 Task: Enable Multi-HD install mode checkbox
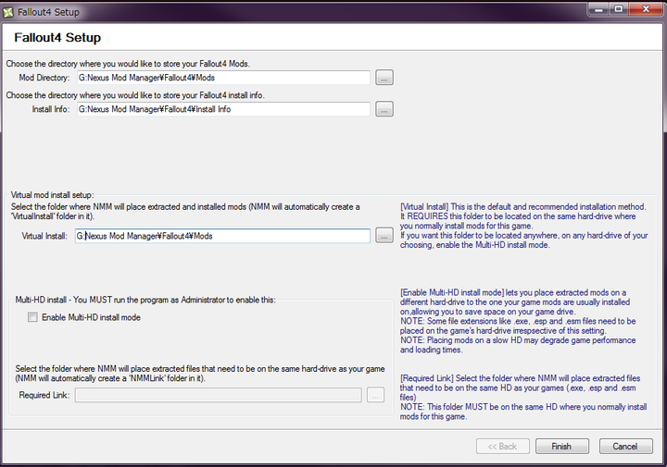pyautogui.click(x=32, y=317)
